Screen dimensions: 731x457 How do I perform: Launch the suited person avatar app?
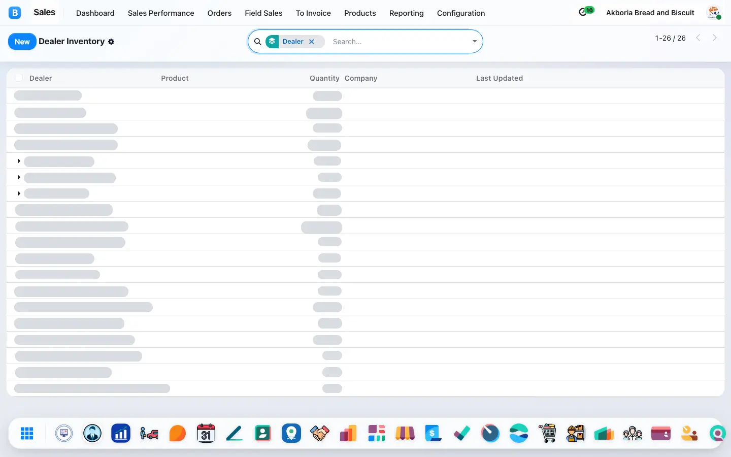pos(92,433)
